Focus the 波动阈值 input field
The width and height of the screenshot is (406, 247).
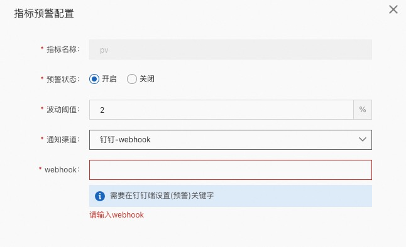point(221,110)
